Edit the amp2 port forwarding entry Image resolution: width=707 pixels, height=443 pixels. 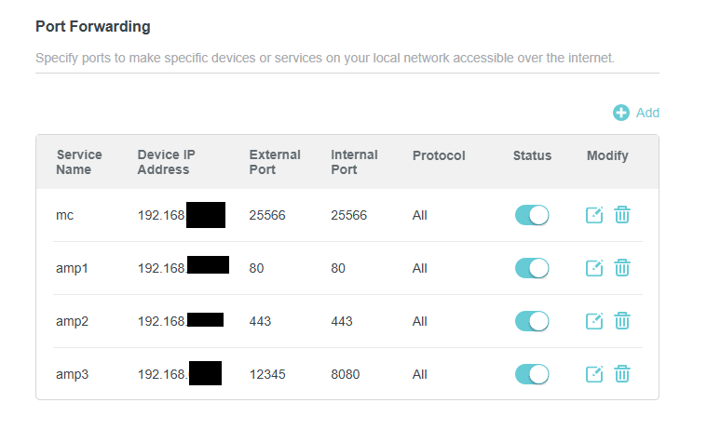(594, 321)
